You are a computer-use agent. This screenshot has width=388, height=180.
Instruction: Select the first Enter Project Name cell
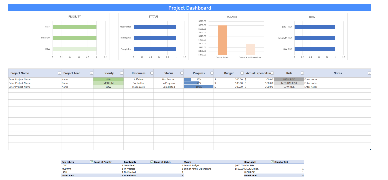(19, 79)
